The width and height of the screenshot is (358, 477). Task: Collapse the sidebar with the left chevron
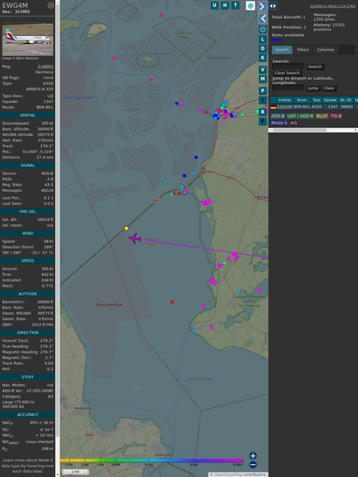click(262, 19)
